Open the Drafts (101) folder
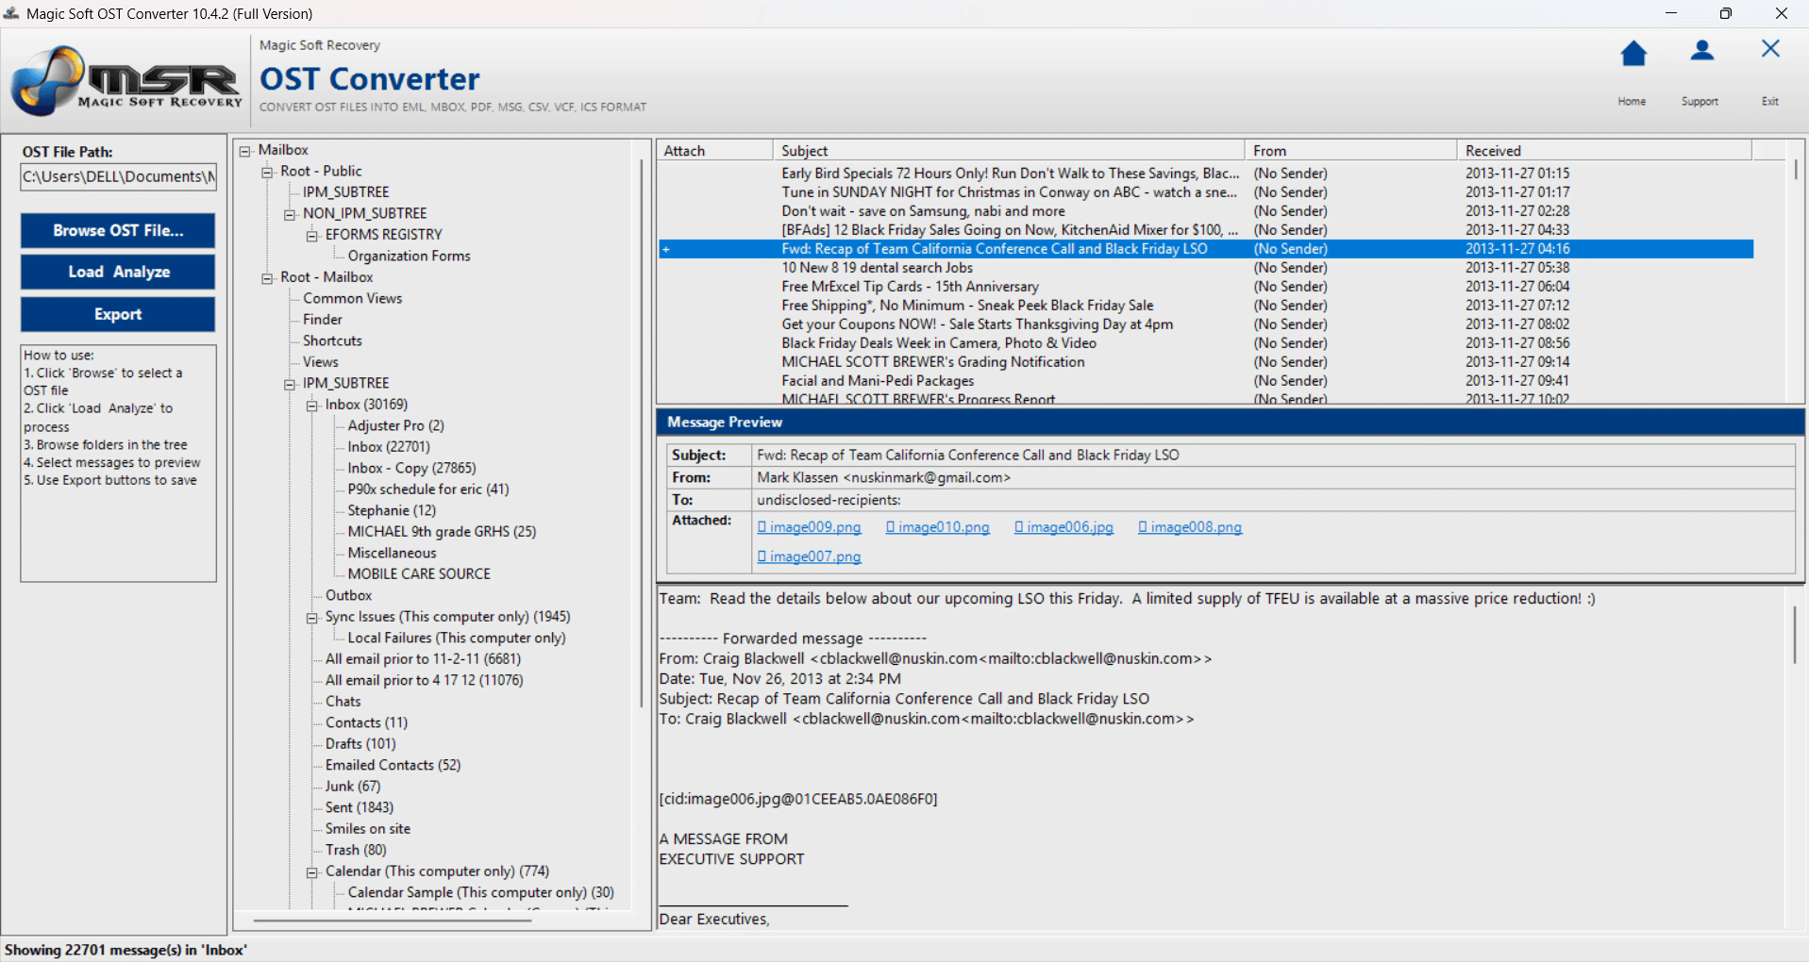The image size is (1809, 962). click(x=360, y=743)
